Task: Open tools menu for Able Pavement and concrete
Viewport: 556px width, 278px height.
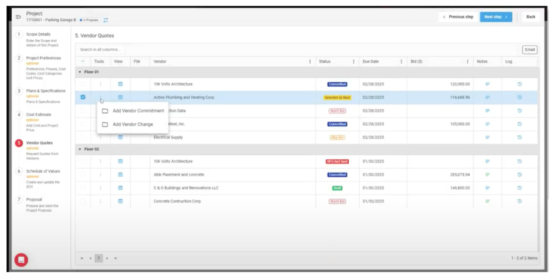Action: pos(100,175)
